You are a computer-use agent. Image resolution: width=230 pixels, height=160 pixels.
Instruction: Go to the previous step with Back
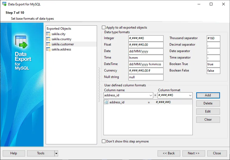coord(169,153)
